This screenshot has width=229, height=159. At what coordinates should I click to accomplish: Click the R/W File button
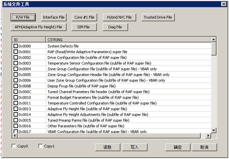pos(23,17)
